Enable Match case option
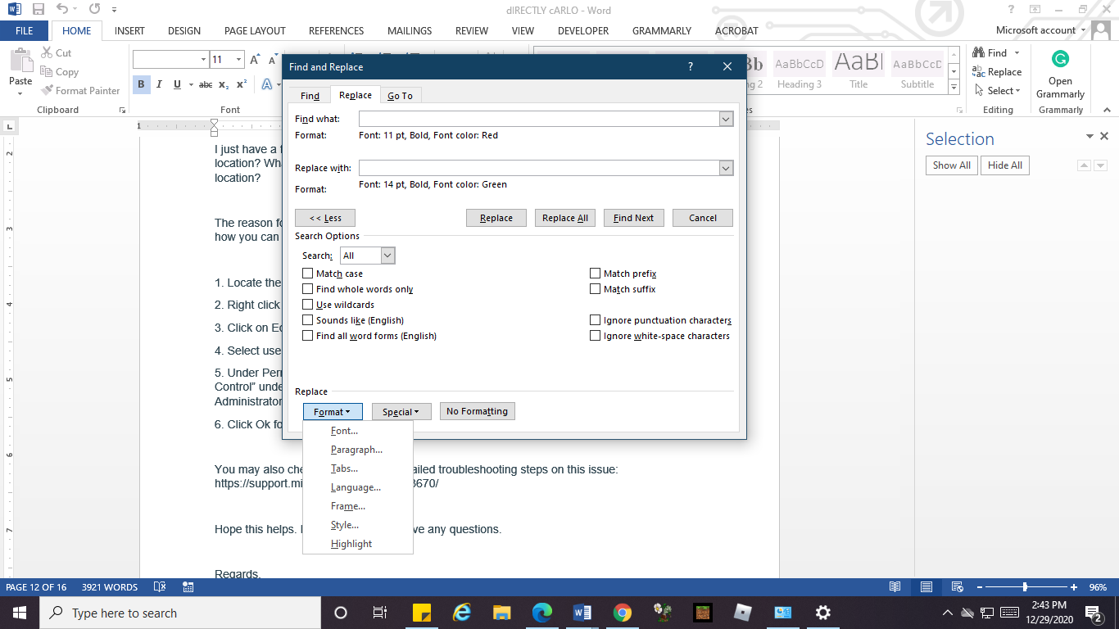The image size is (1119, 629). (x=308, y=274)
